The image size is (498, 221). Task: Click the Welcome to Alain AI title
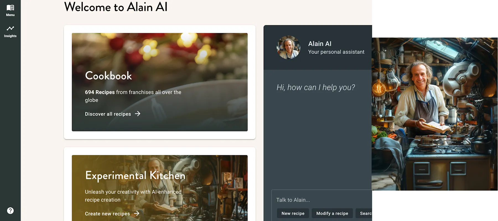(x=116, y=7)
